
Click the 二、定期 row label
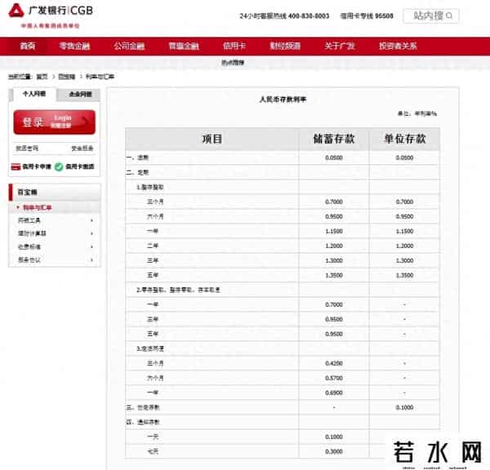(x=137, y=172)
